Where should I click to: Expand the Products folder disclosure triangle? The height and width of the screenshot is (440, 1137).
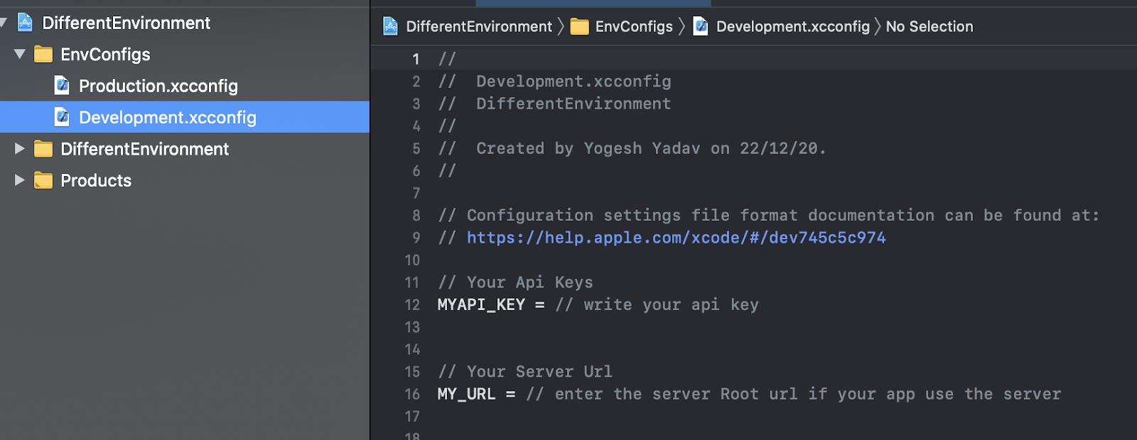(x=20, y=180)
